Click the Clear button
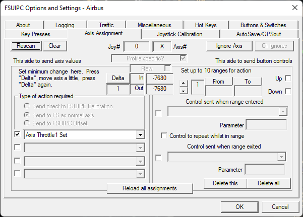 pyautogui.click(x=55, y=46)
